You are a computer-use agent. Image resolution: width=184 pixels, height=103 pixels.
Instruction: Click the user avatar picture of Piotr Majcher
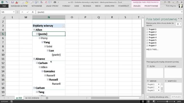(181, 6)
